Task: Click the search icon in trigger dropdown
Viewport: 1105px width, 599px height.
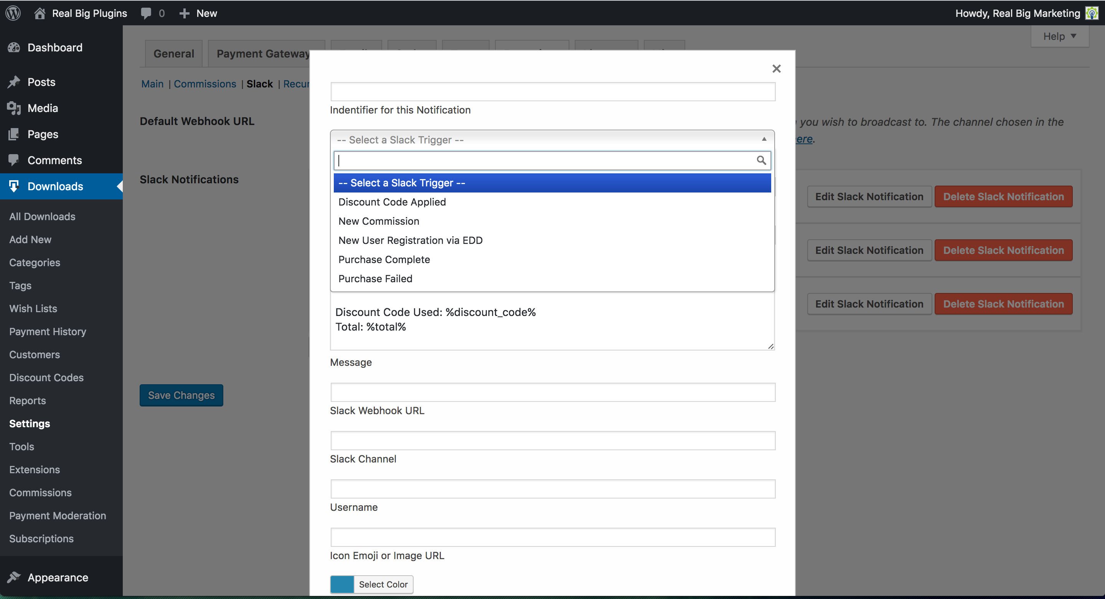Action: coord(761,160)
